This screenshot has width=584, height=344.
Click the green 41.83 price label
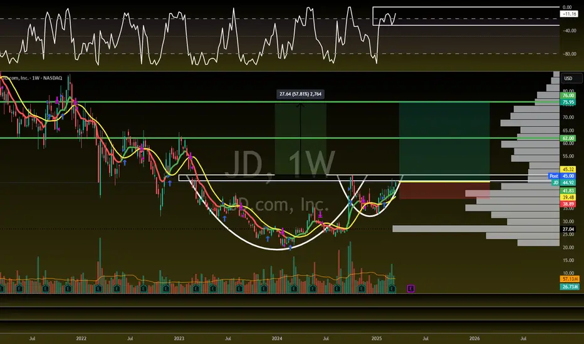(x=568, y=191)
